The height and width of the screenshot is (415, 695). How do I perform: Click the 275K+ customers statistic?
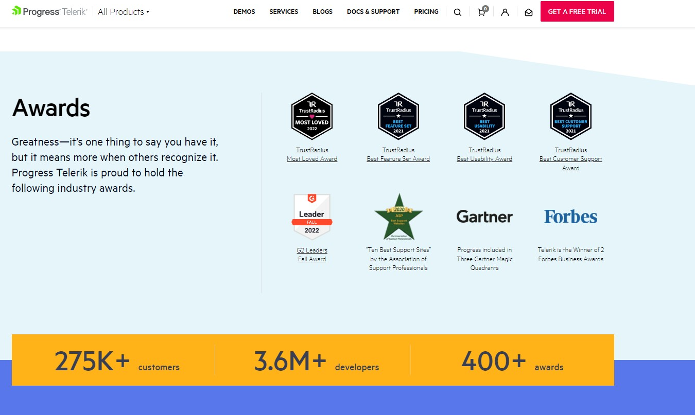point(117,360)
